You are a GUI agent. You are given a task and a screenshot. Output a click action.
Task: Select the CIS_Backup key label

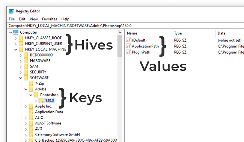pos(76,140)
